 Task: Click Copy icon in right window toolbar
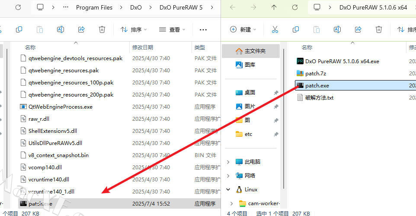point(295,29)
